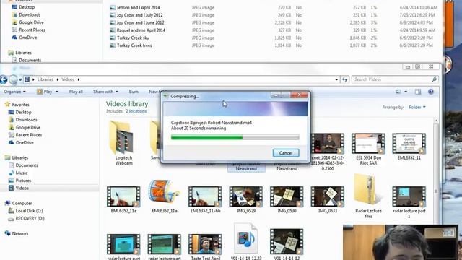
Task: Select Favorites in Videos window sidebar
Action: 21,104
